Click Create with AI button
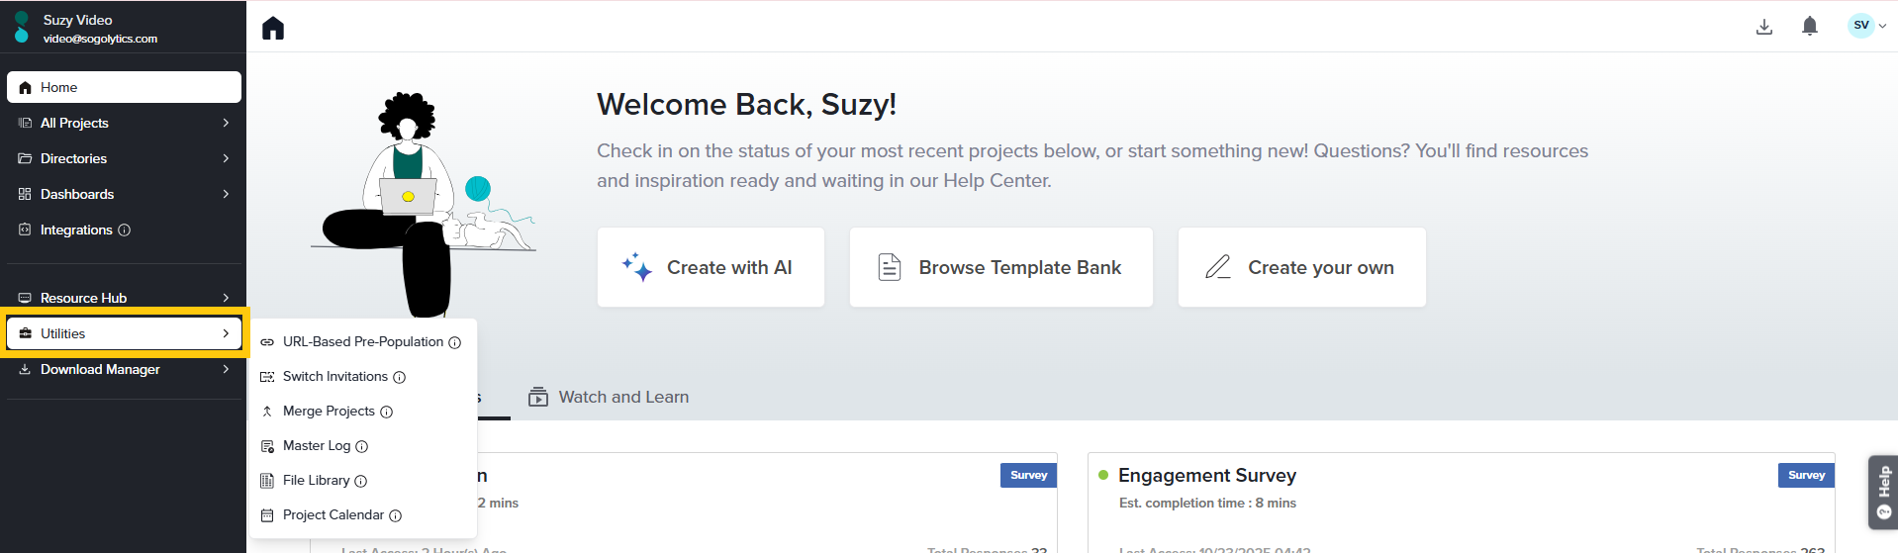Viewport: 1898px width, 553px height. [x=711, y=267]
